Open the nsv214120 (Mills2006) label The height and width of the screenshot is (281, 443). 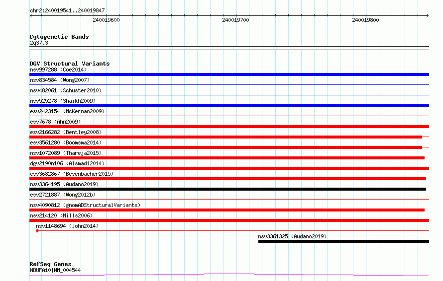61,215
